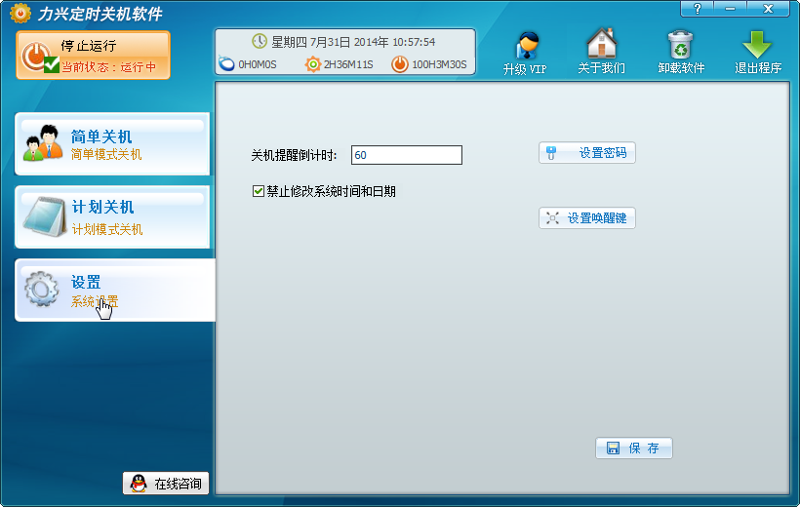Click 卸载软件 recycle bin icon
This screenshot has height=507, width=800.
coord(681,52)
